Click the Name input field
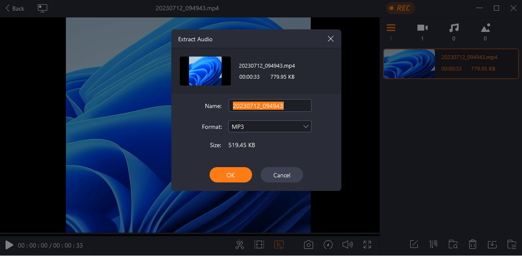 coord(270,106)
